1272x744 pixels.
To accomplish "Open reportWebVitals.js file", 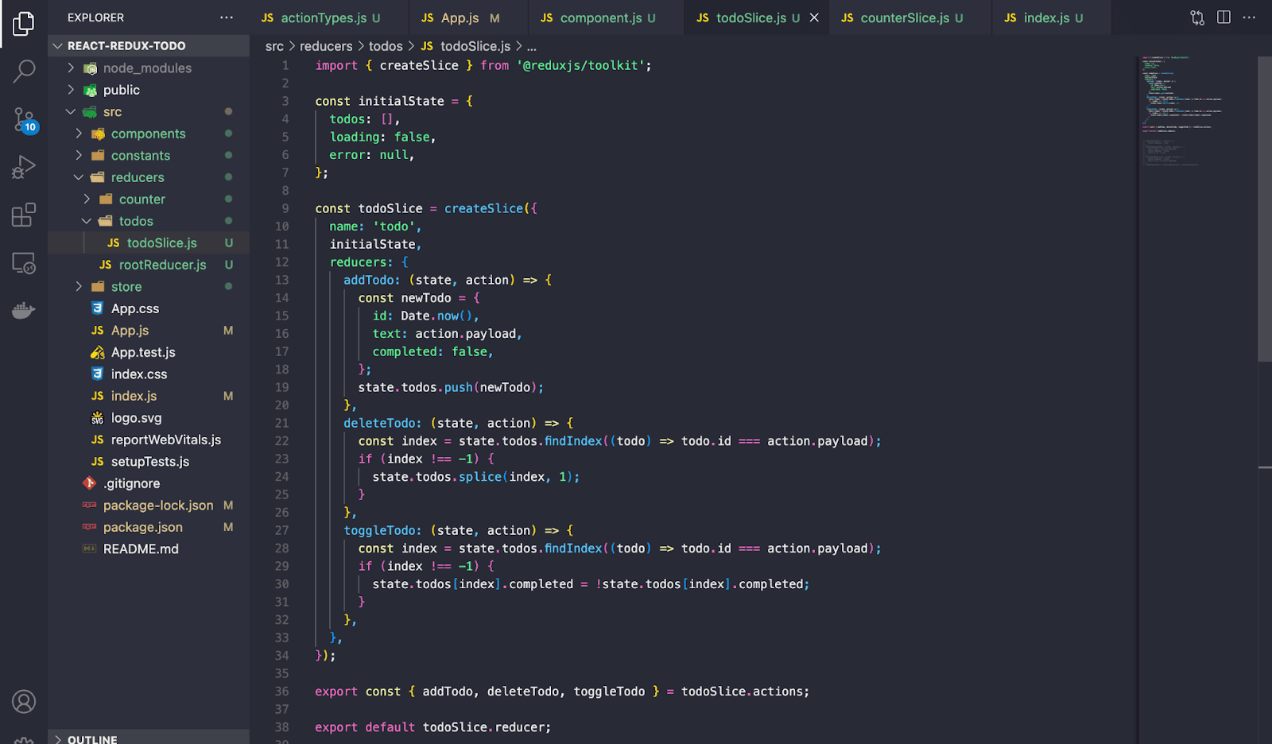I will tap(149, 440).
